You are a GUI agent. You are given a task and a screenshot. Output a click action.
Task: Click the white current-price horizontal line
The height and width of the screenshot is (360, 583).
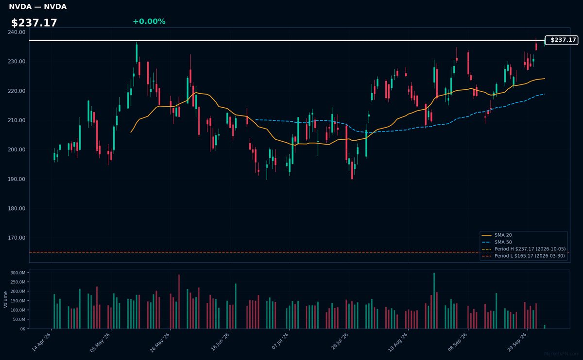coord(287,40)
